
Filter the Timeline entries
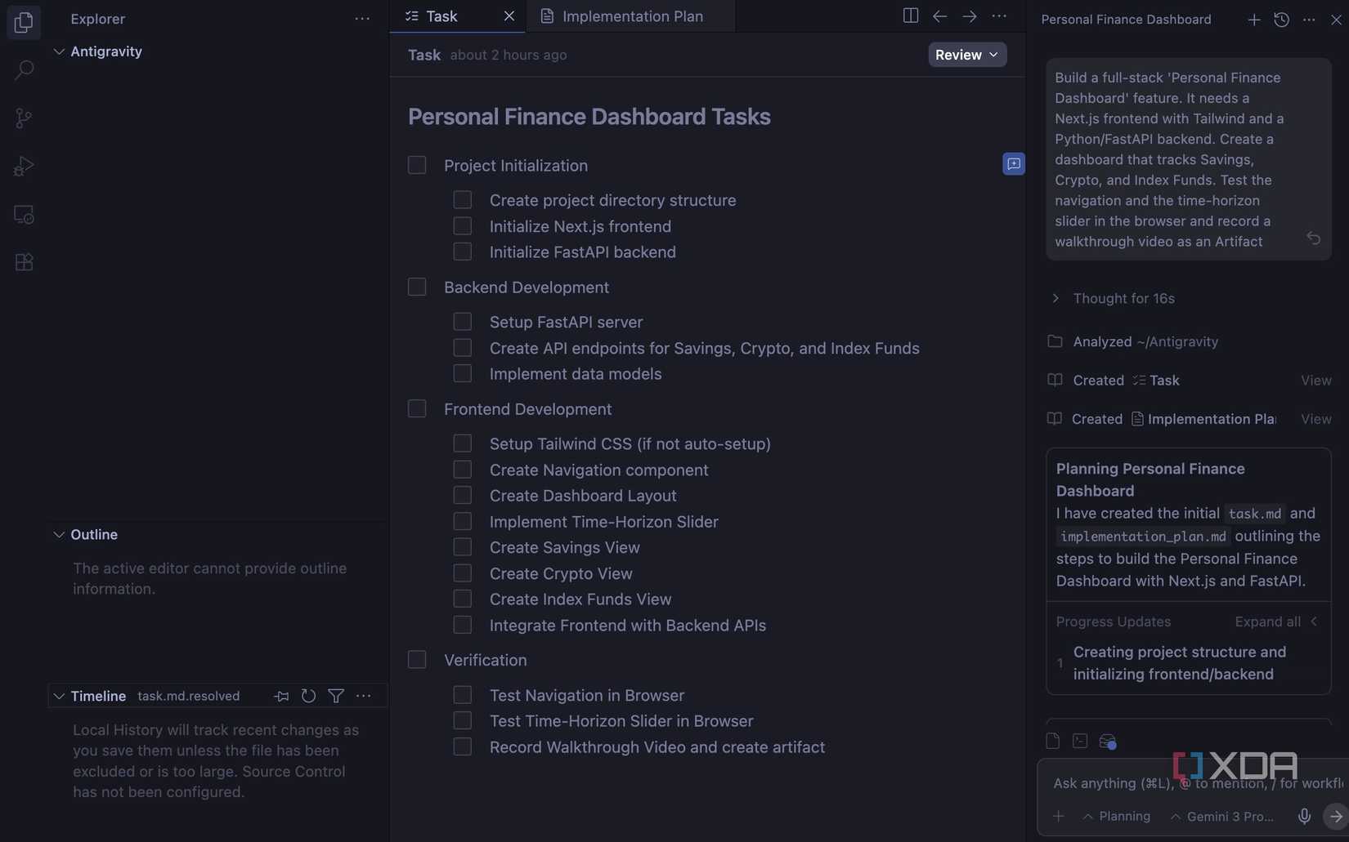coord(335,696)
